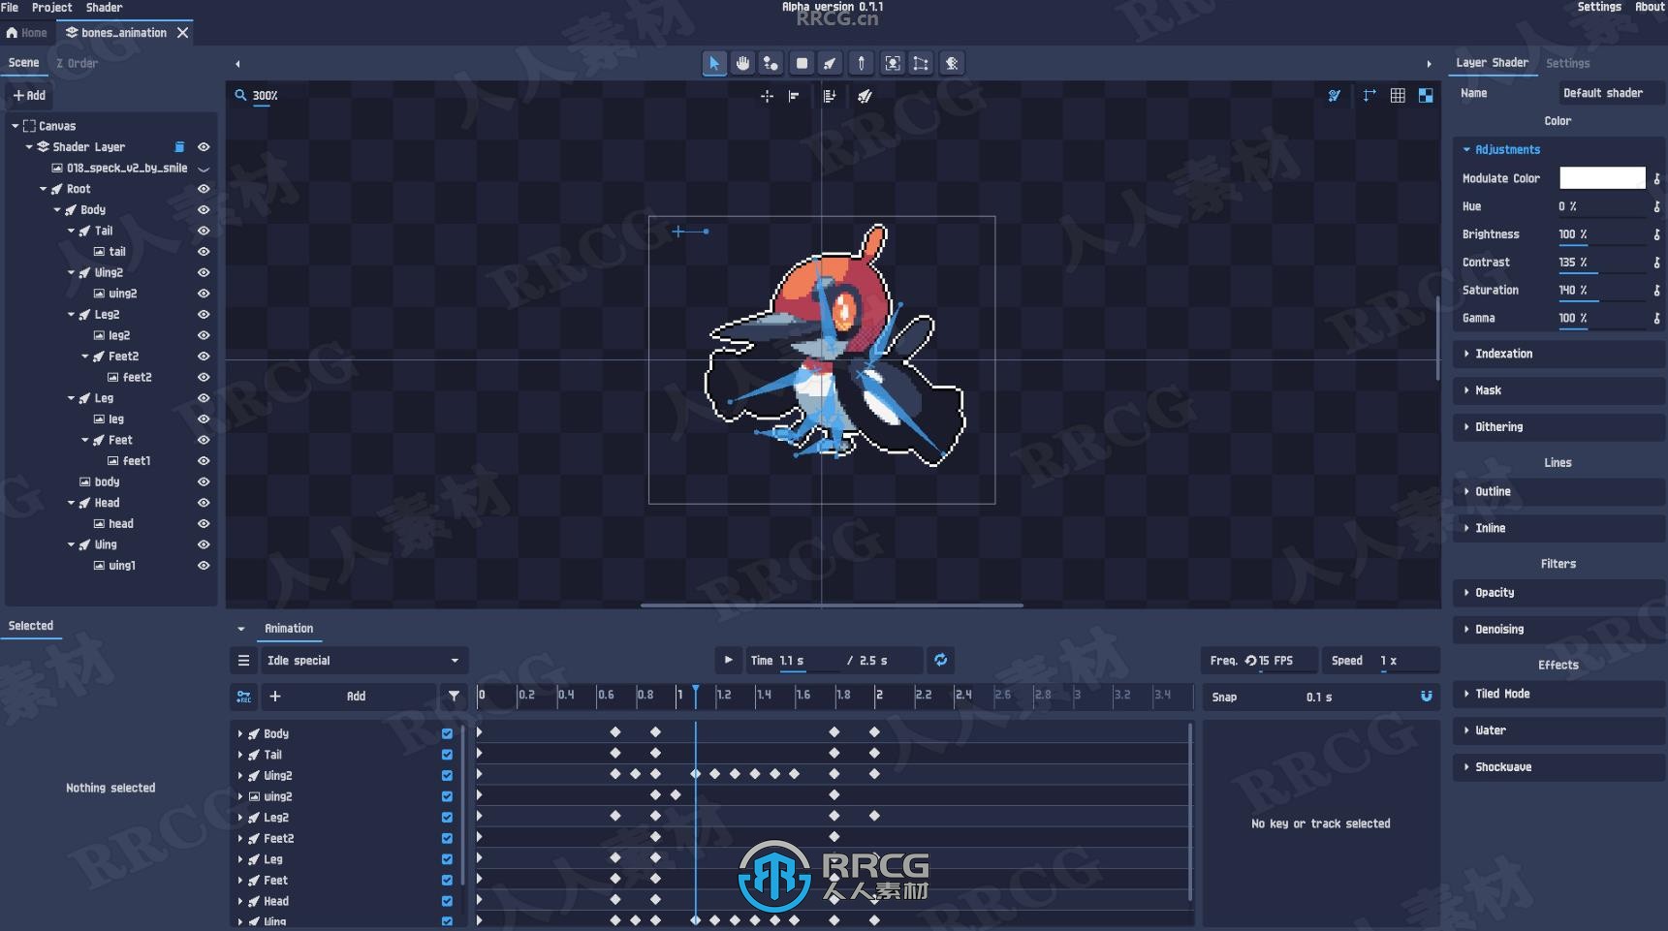The height and width of the screenshot is (931, 1668).
Task: Toggle visibility of the Tail bone
Action: [x=204, y=231]
